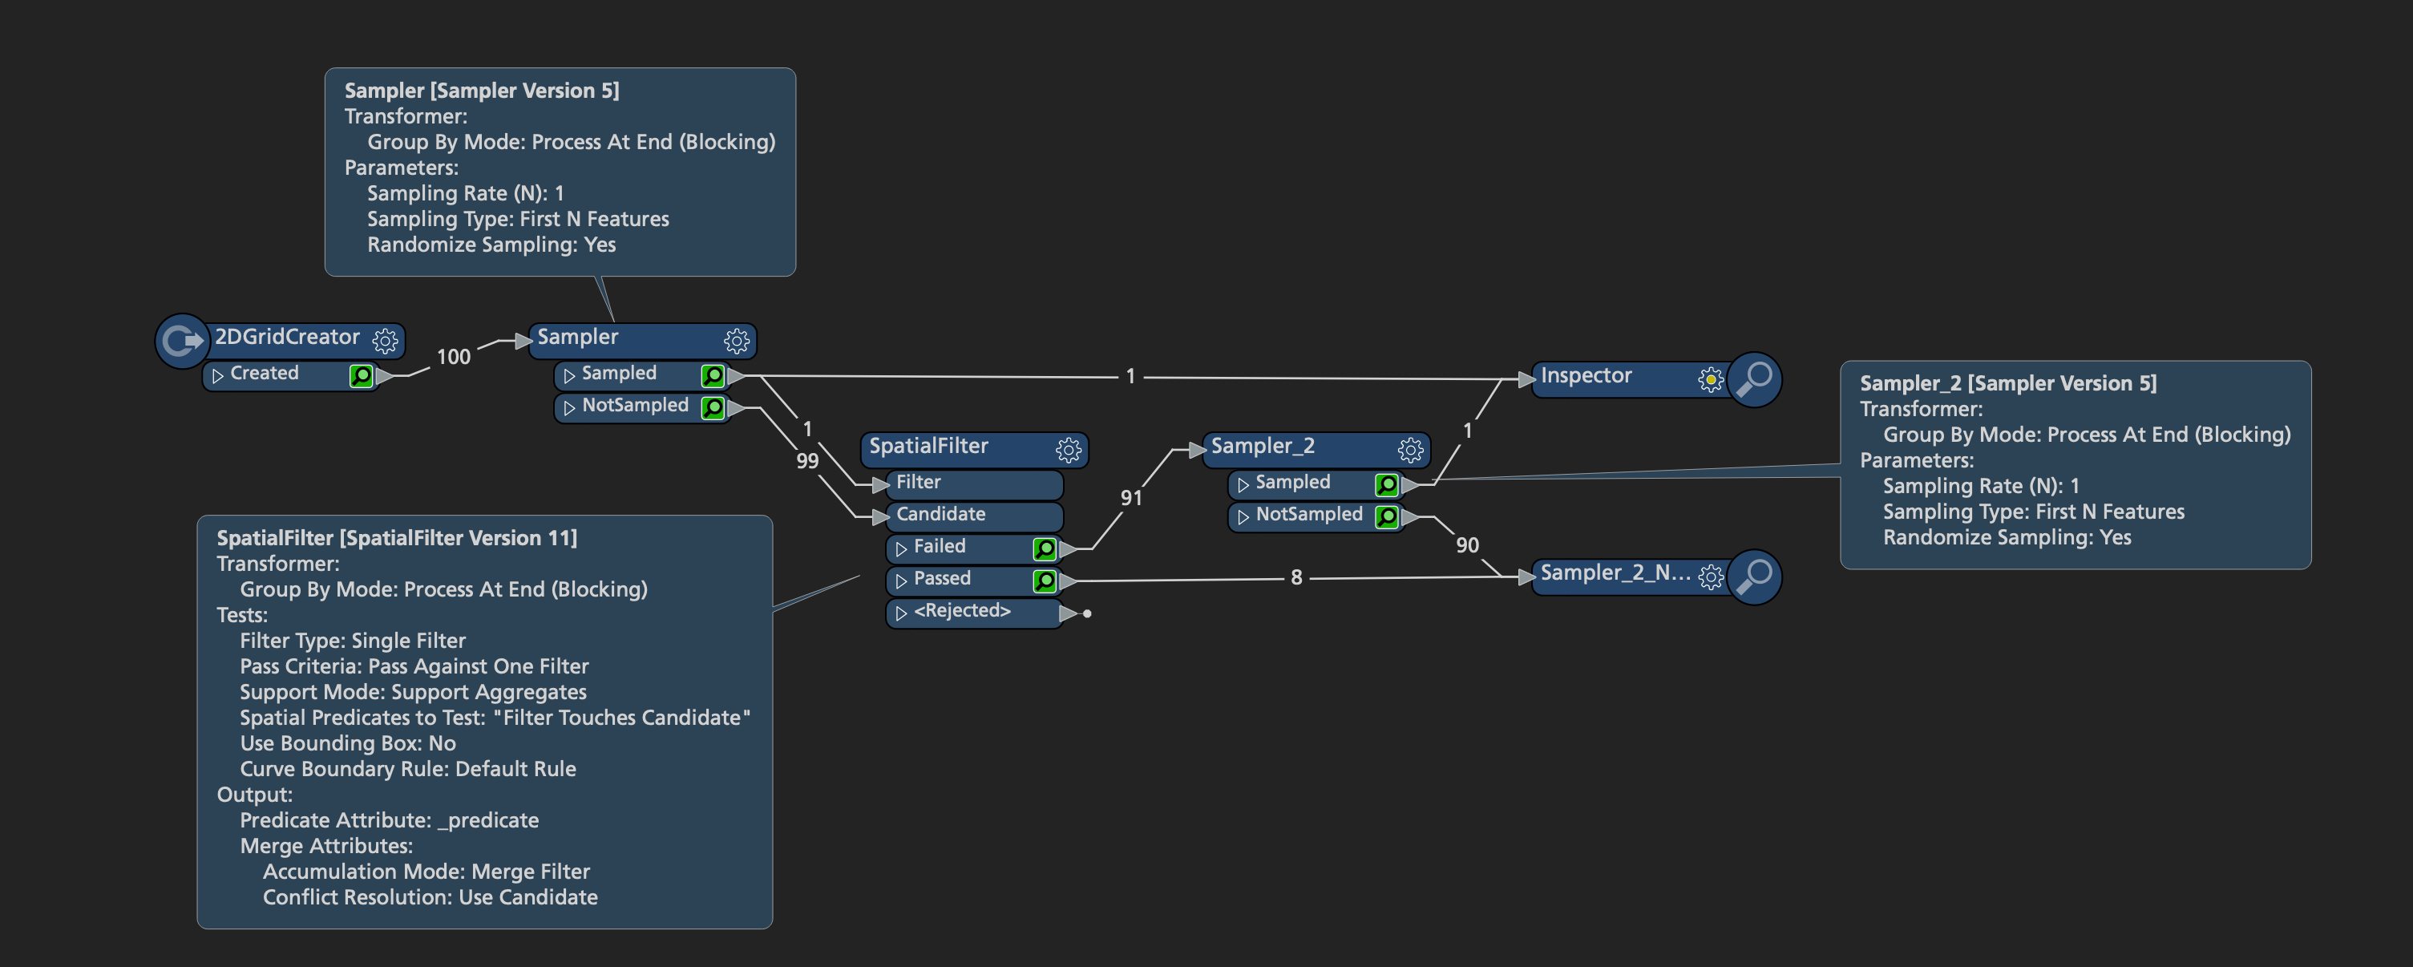Expand the Sampler NotSampled port attributes
This screenshot has height=967, width=2413.
point(569,407)
